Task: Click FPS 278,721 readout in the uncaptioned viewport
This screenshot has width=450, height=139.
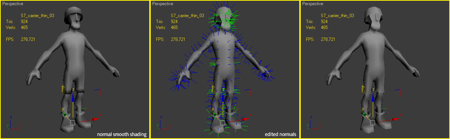Action: 321,39
